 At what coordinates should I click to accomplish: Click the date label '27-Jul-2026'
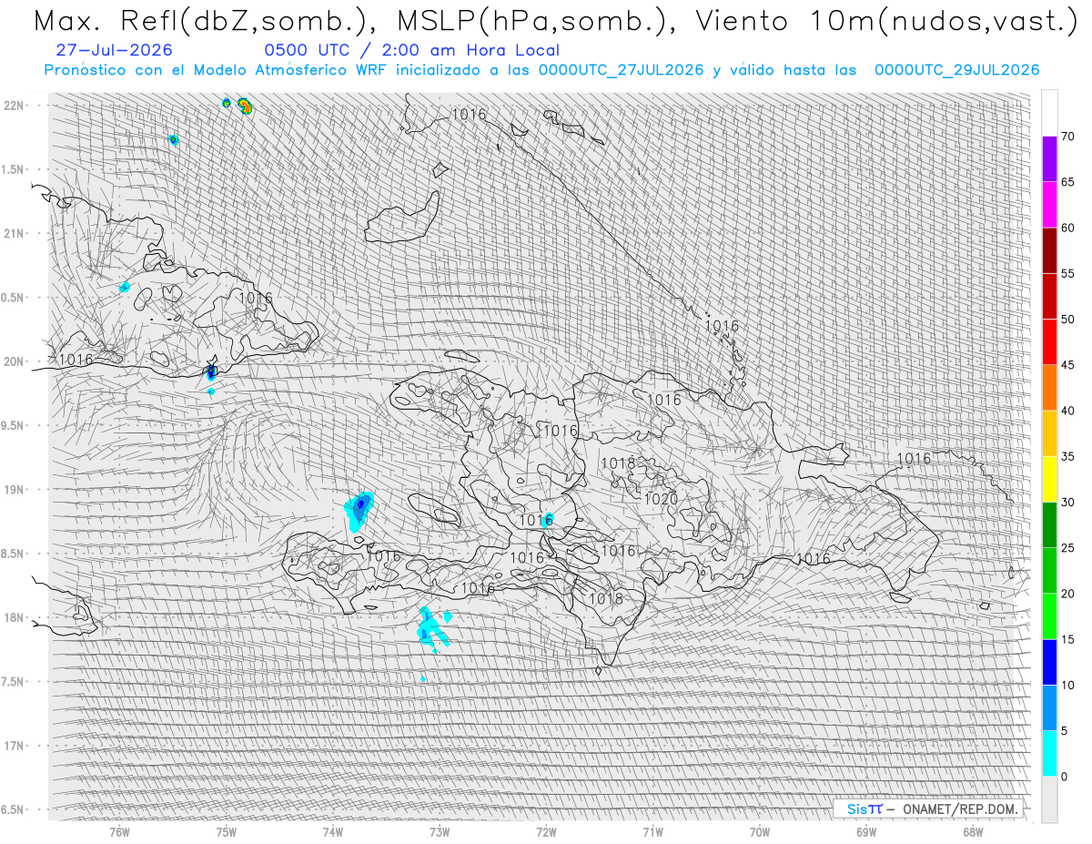click(x=113, y=51)
